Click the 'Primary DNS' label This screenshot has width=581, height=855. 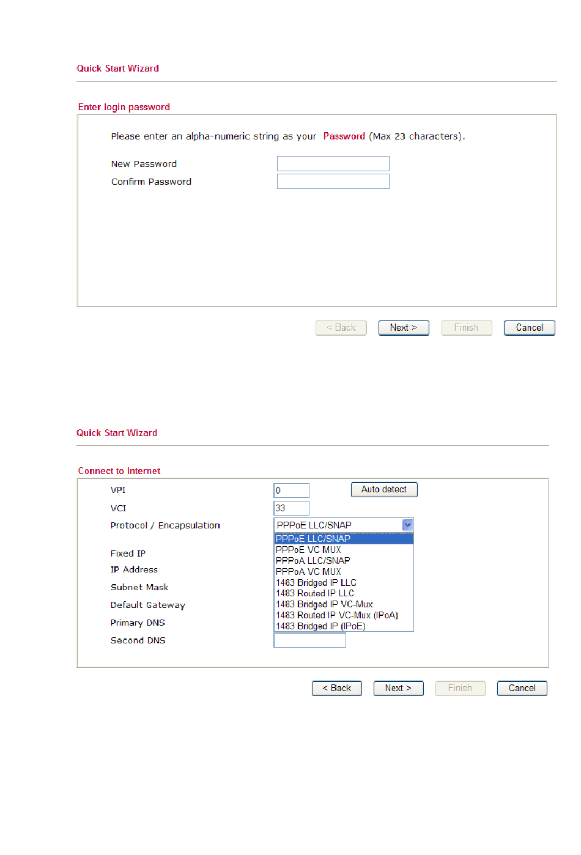[x=138, y=623]
